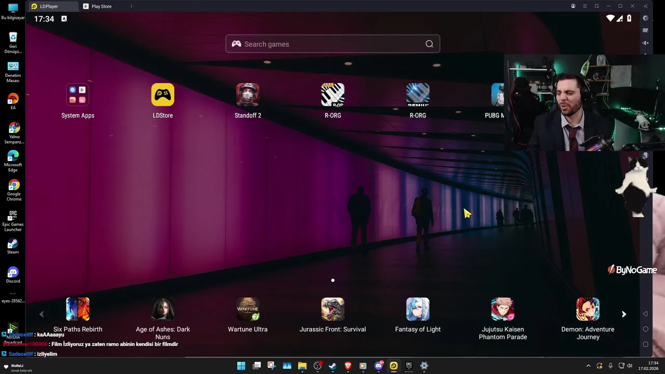Viewport: 665px width, 374px height.
Task: Open File Explorer from the taskbar
Action: click(x=302, y=366)
